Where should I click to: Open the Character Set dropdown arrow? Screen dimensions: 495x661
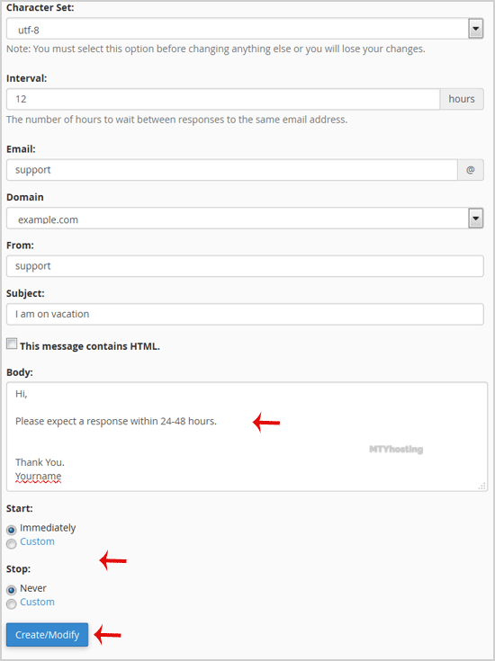475,29
